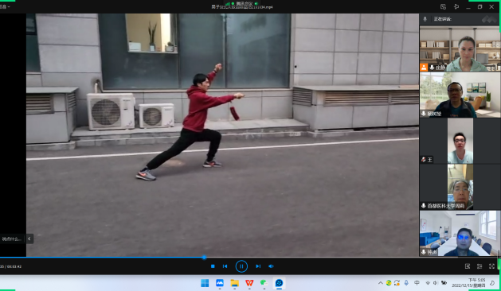Stop video playback with the stop button
Image resolution: width=501 pixels, height=291 pixels.
(213, 266)
